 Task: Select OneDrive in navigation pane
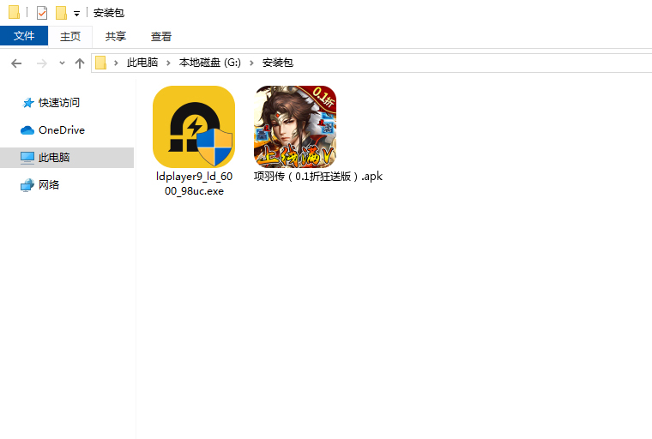62,130
